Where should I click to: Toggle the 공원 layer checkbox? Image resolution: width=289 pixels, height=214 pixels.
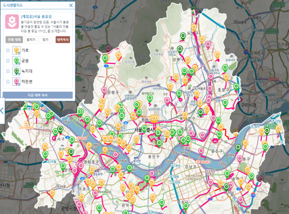point(8,61)
